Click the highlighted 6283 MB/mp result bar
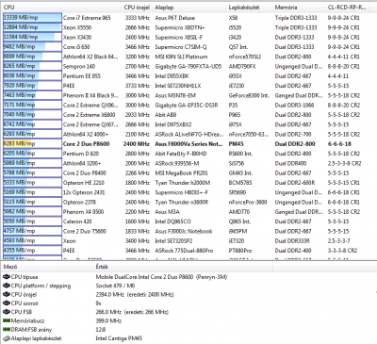The height and width of the screenshot is (344, 377). pyautogui.click(x=32, y=143)
